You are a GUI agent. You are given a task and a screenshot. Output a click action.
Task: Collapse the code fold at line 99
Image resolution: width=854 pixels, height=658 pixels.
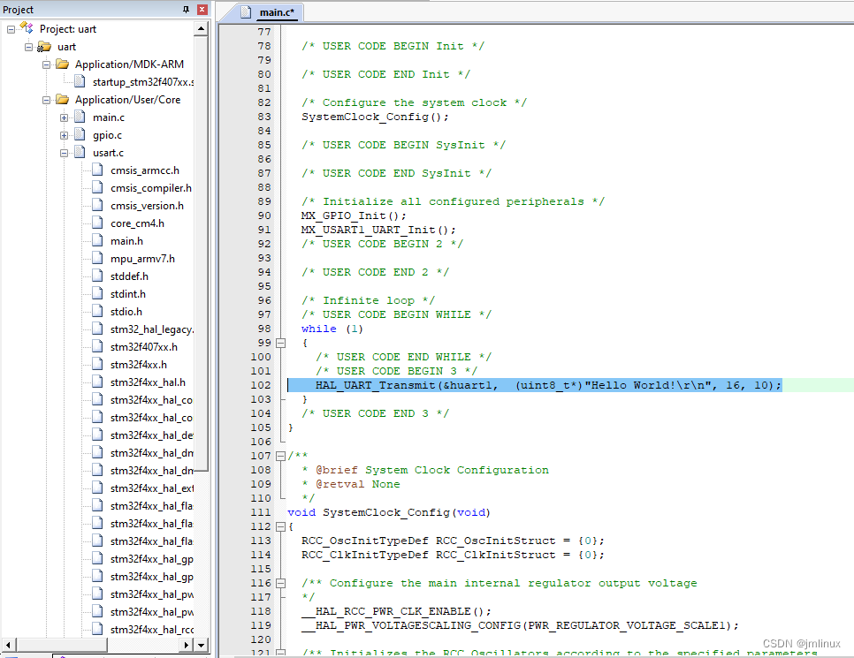[278, 343]
